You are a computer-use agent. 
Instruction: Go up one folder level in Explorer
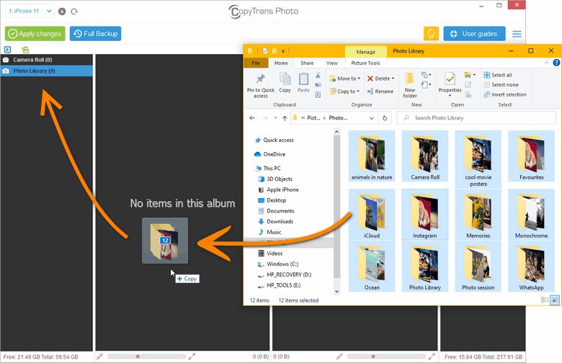(285, 118)
